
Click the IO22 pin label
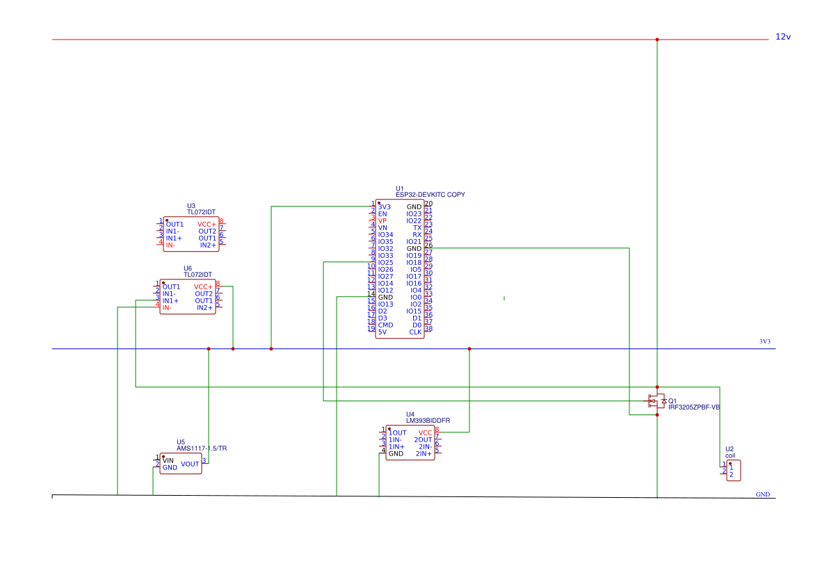pos(414,221)
